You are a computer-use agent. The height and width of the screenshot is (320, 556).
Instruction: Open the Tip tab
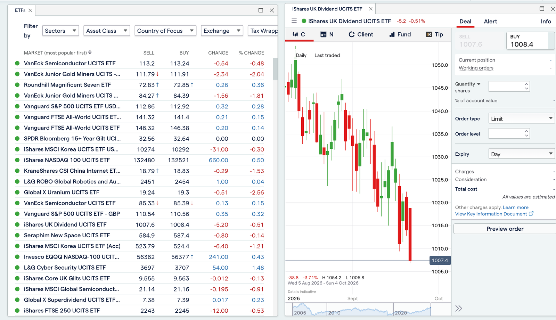(x=434, y=34)
